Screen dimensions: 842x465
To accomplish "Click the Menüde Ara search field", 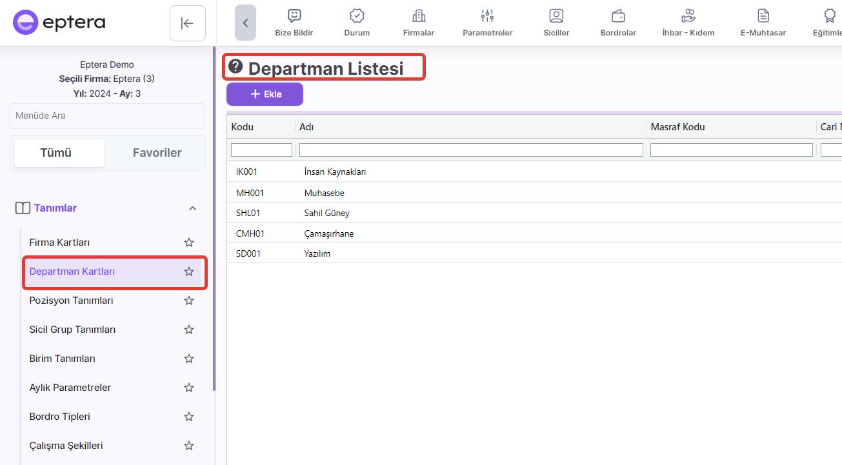I will [x=107, y=116].
